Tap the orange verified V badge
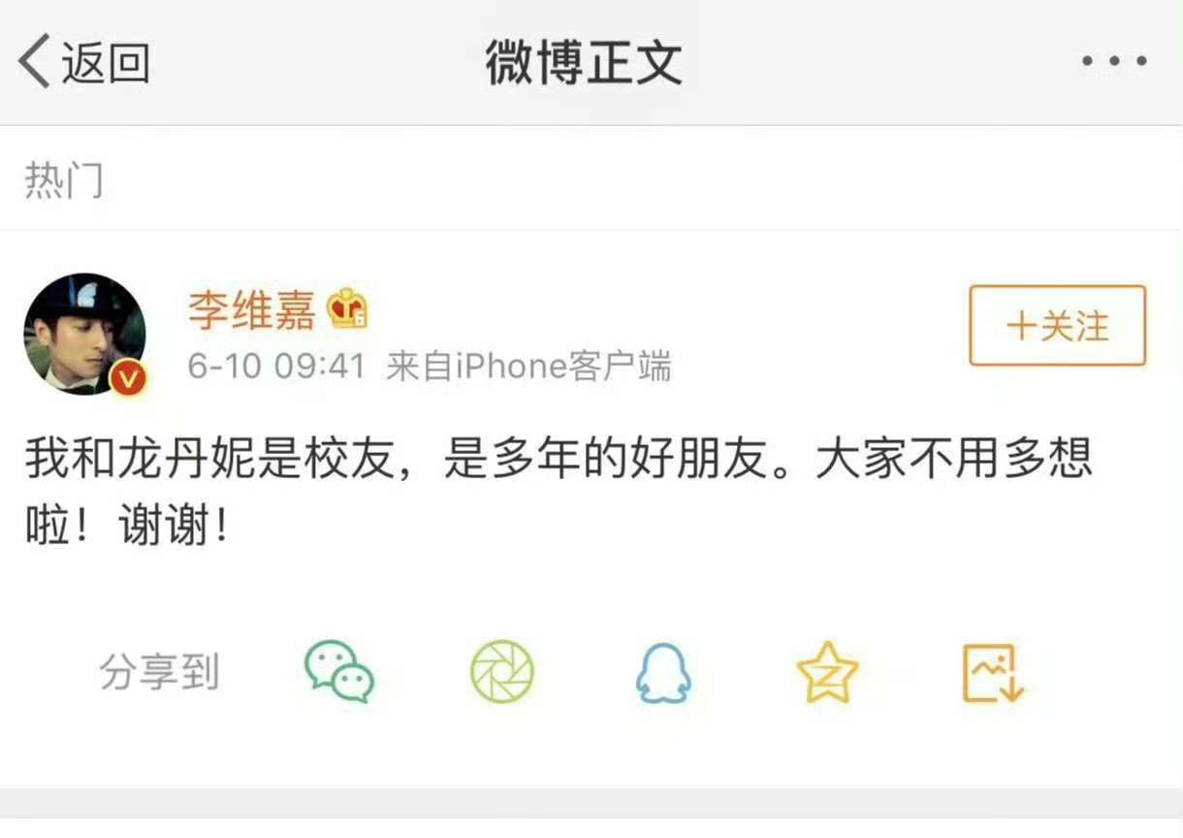The height and width of the screenshot is (838, 1183). click(x=128, y=377)
